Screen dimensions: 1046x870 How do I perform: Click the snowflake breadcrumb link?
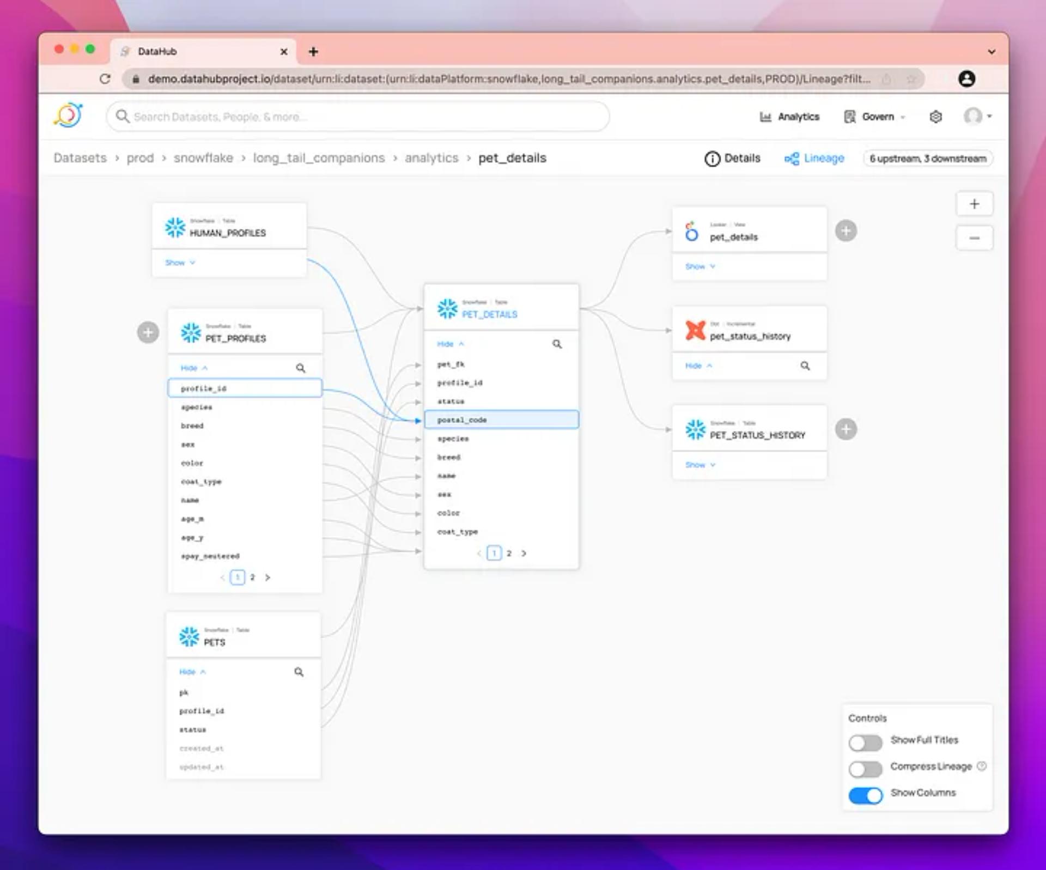[203, 158]
